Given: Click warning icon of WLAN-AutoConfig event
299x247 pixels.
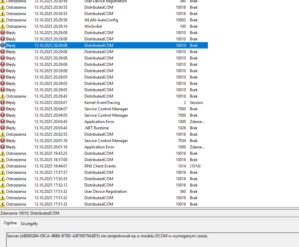Looking at the screenshot, I should coord(3,20).
